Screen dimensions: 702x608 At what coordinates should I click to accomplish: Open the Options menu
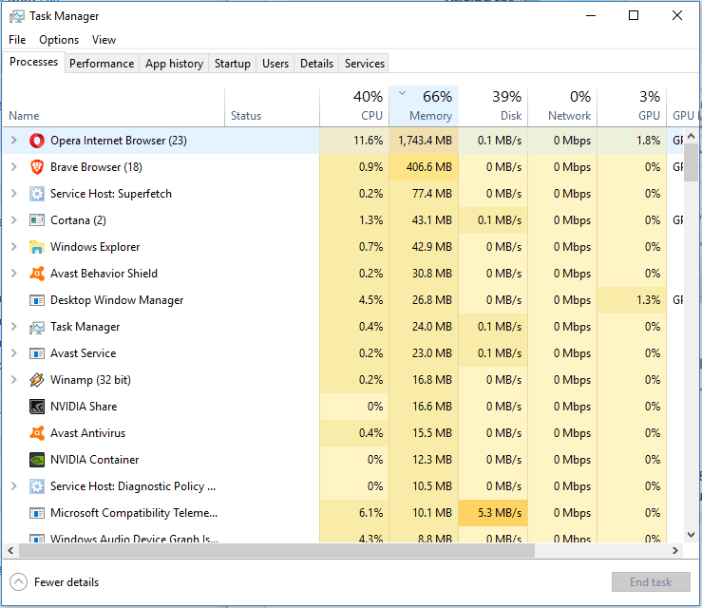point(59,40)
